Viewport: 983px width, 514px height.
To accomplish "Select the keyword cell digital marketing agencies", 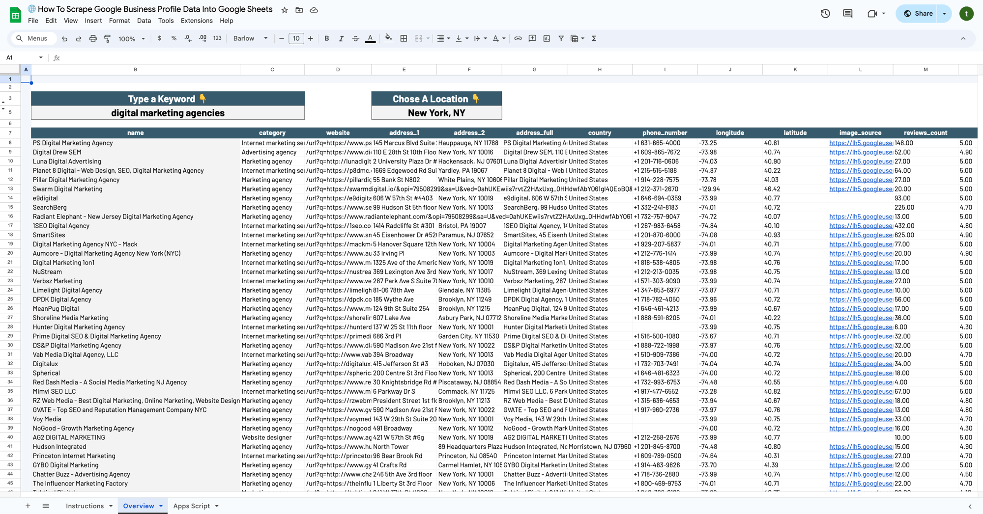I will coord(168,113).
